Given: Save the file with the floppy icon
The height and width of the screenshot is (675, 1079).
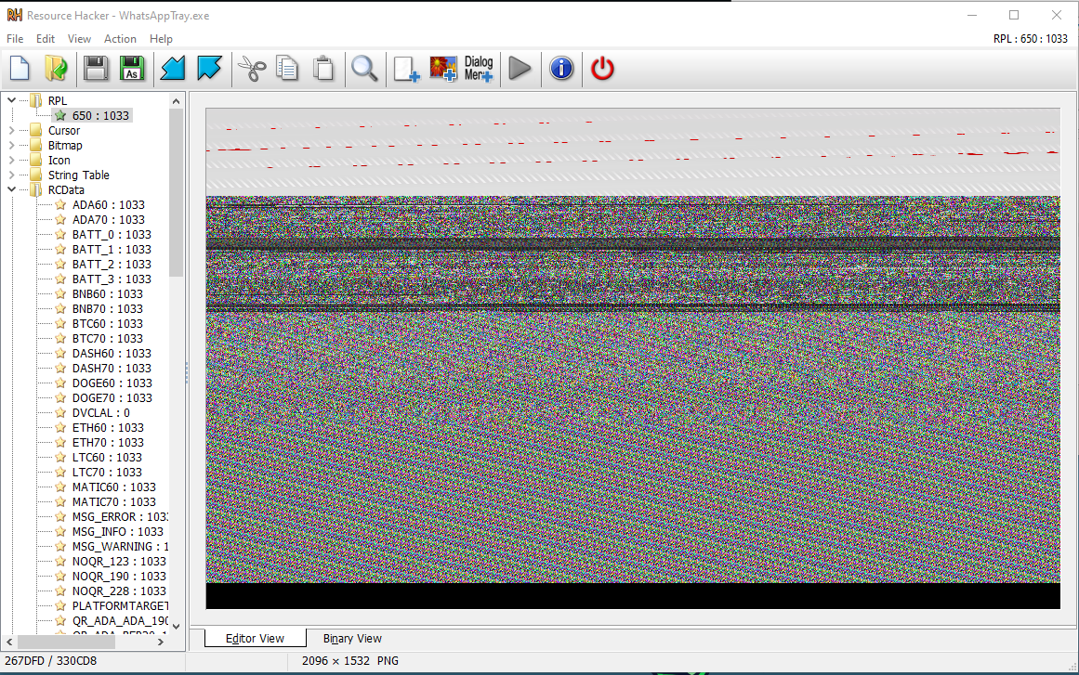Looking at the screenshot, I should click(x=96, y=69).
